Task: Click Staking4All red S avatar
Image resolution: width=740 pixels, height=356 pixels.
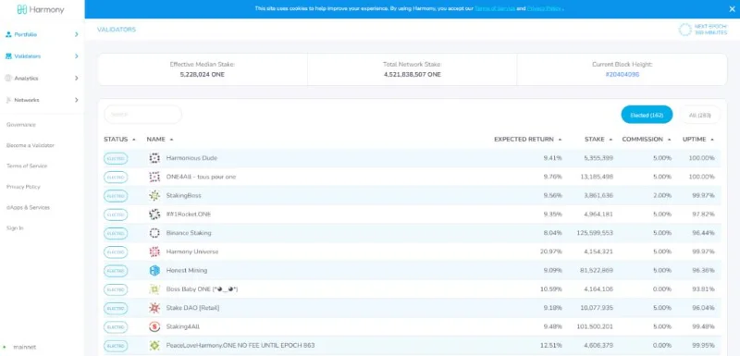Action: [x=154, y=326]
